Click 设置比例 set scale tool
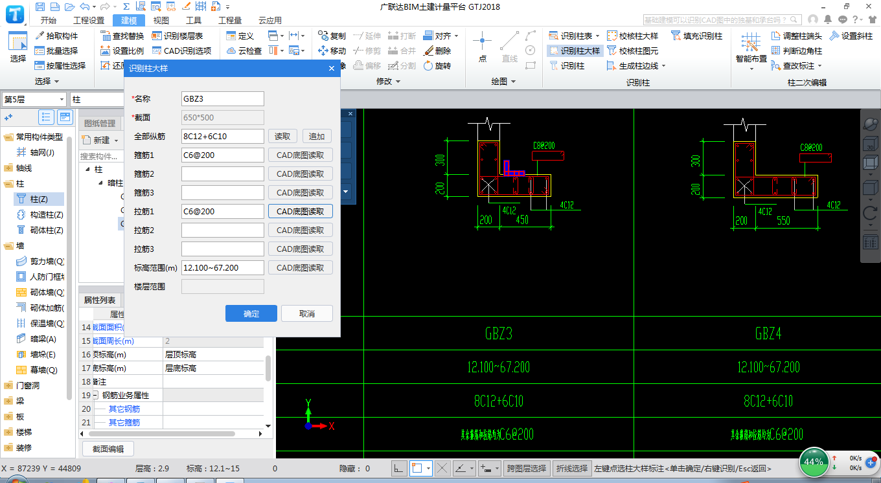The image size is (881, 483). pyautogui.click(x=122, y=51)
